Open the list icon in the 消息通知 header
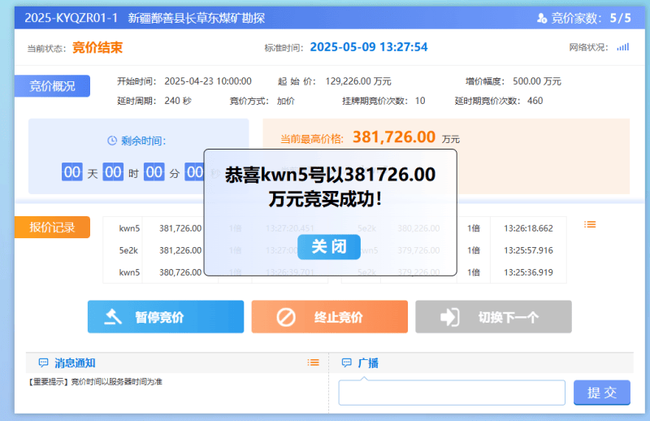This screenshot has height=421, width=650. 313,362
